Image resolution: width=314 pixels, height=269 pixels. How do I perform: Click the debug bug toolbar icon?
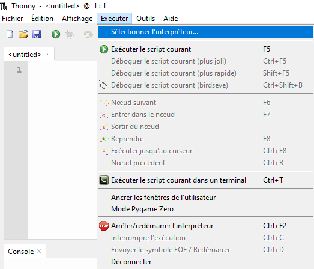[69, 34]
